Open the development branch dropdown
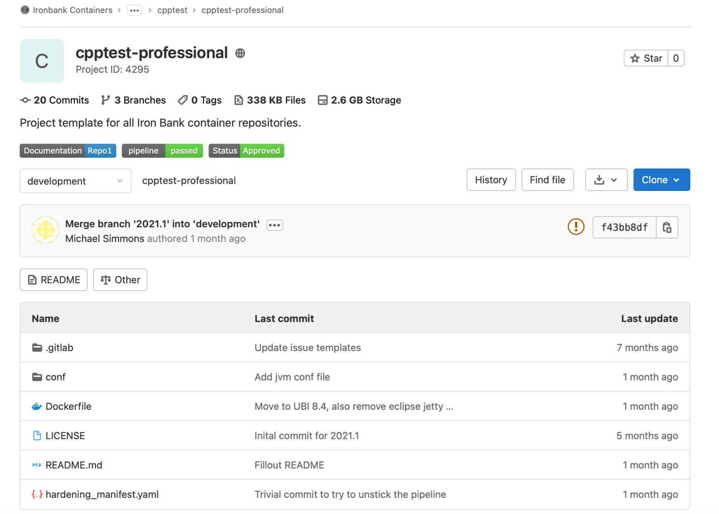The height and width of the screenshot is (514, 719). point(75,180)
